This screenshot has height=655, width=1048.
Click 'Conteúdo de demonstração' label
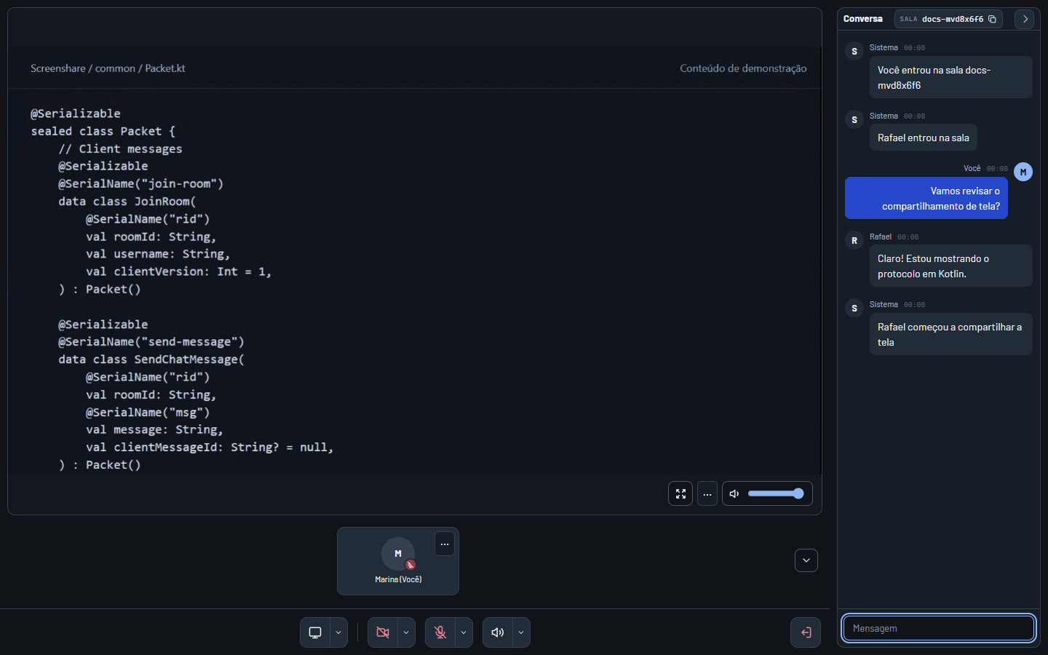click(x=743, y=68)
